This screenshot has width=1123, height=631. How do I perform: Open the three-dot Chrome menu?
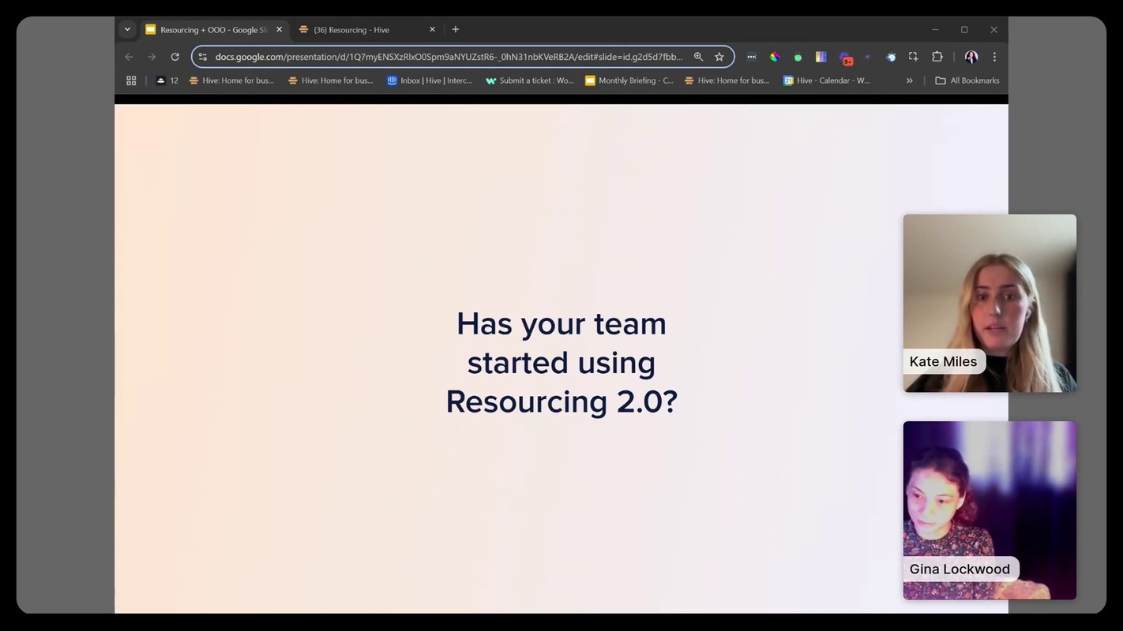tap(994, 56)
